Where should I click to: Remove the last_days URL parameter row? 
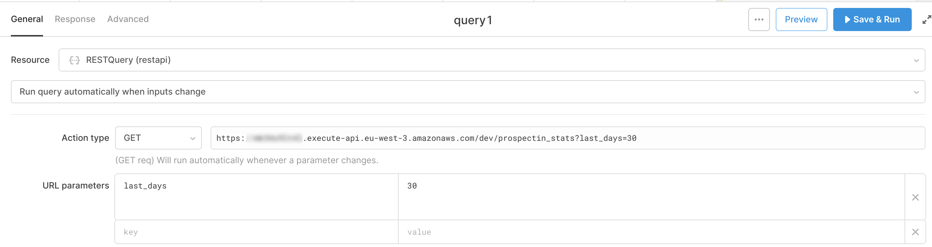(916, 197)
